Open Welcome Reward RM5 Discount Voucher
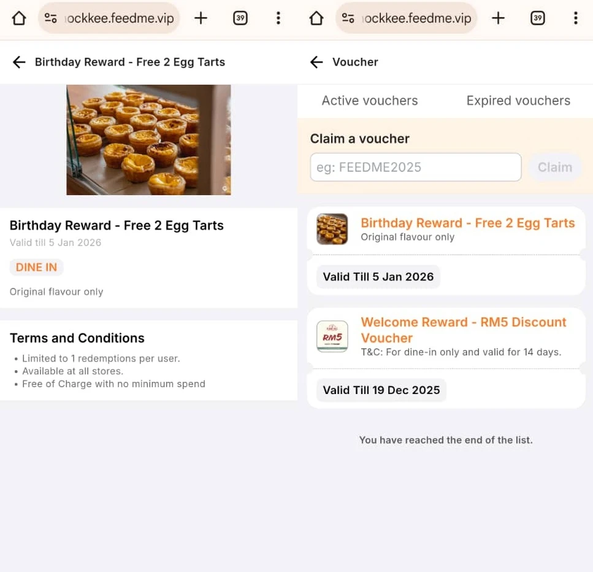This screenshot has height=572, width=593. pyautogui.click(x=463, y=330)
